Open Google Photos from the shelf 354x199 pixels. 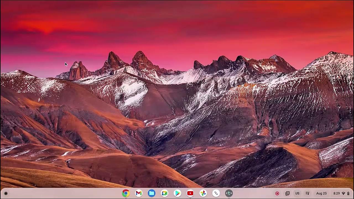point(203,193)
